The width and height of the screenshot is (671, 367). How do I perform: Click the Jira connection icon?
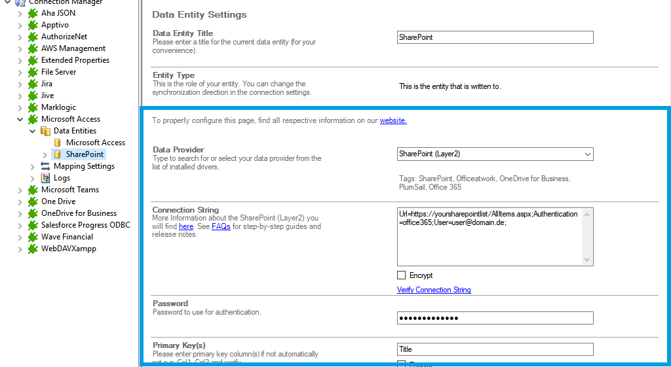tap(33, 84)
